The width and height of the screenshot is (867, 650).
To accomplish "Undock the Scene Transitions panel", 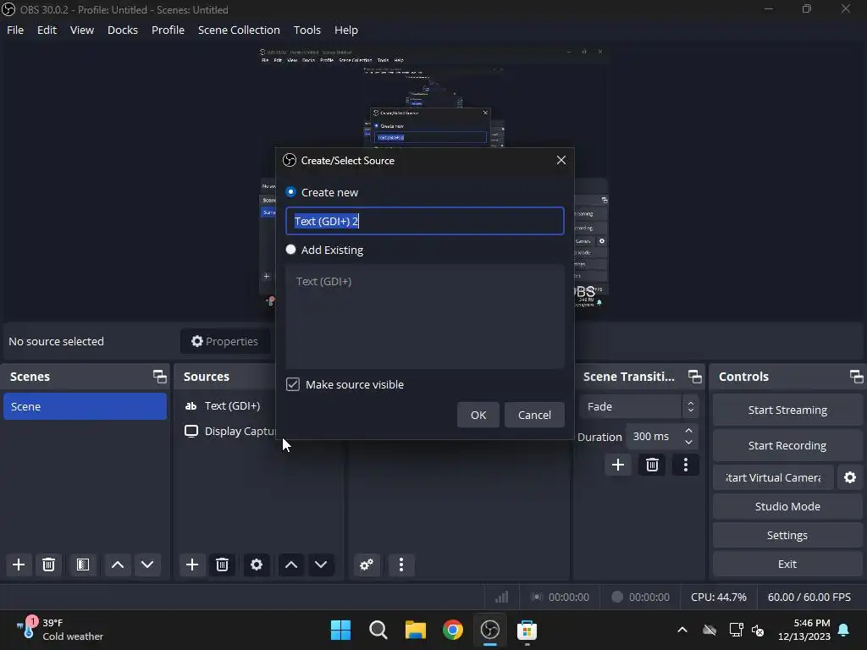I will [x=695, y=377].
